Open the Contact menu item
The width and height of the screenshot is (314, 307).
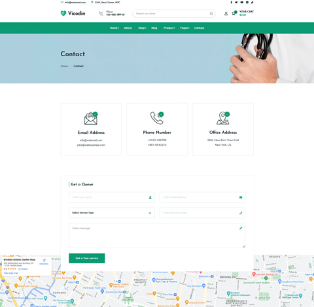click(199, 28)
